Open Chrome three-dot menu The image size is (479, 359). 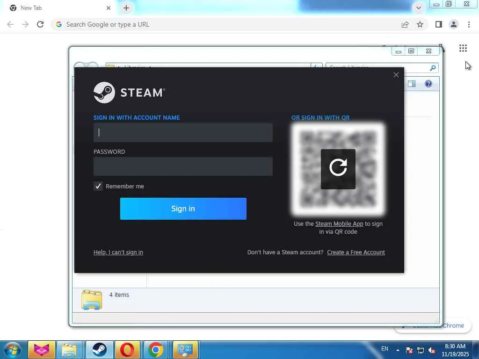(469, 24)
